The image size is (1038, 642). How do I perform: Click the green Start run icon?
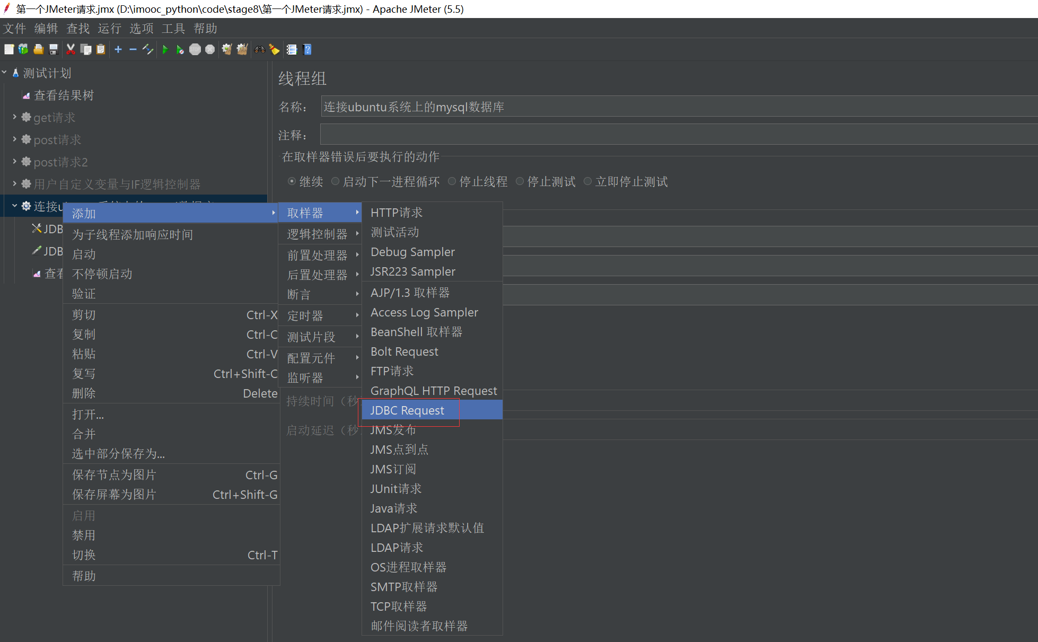[x=165, y=49]
